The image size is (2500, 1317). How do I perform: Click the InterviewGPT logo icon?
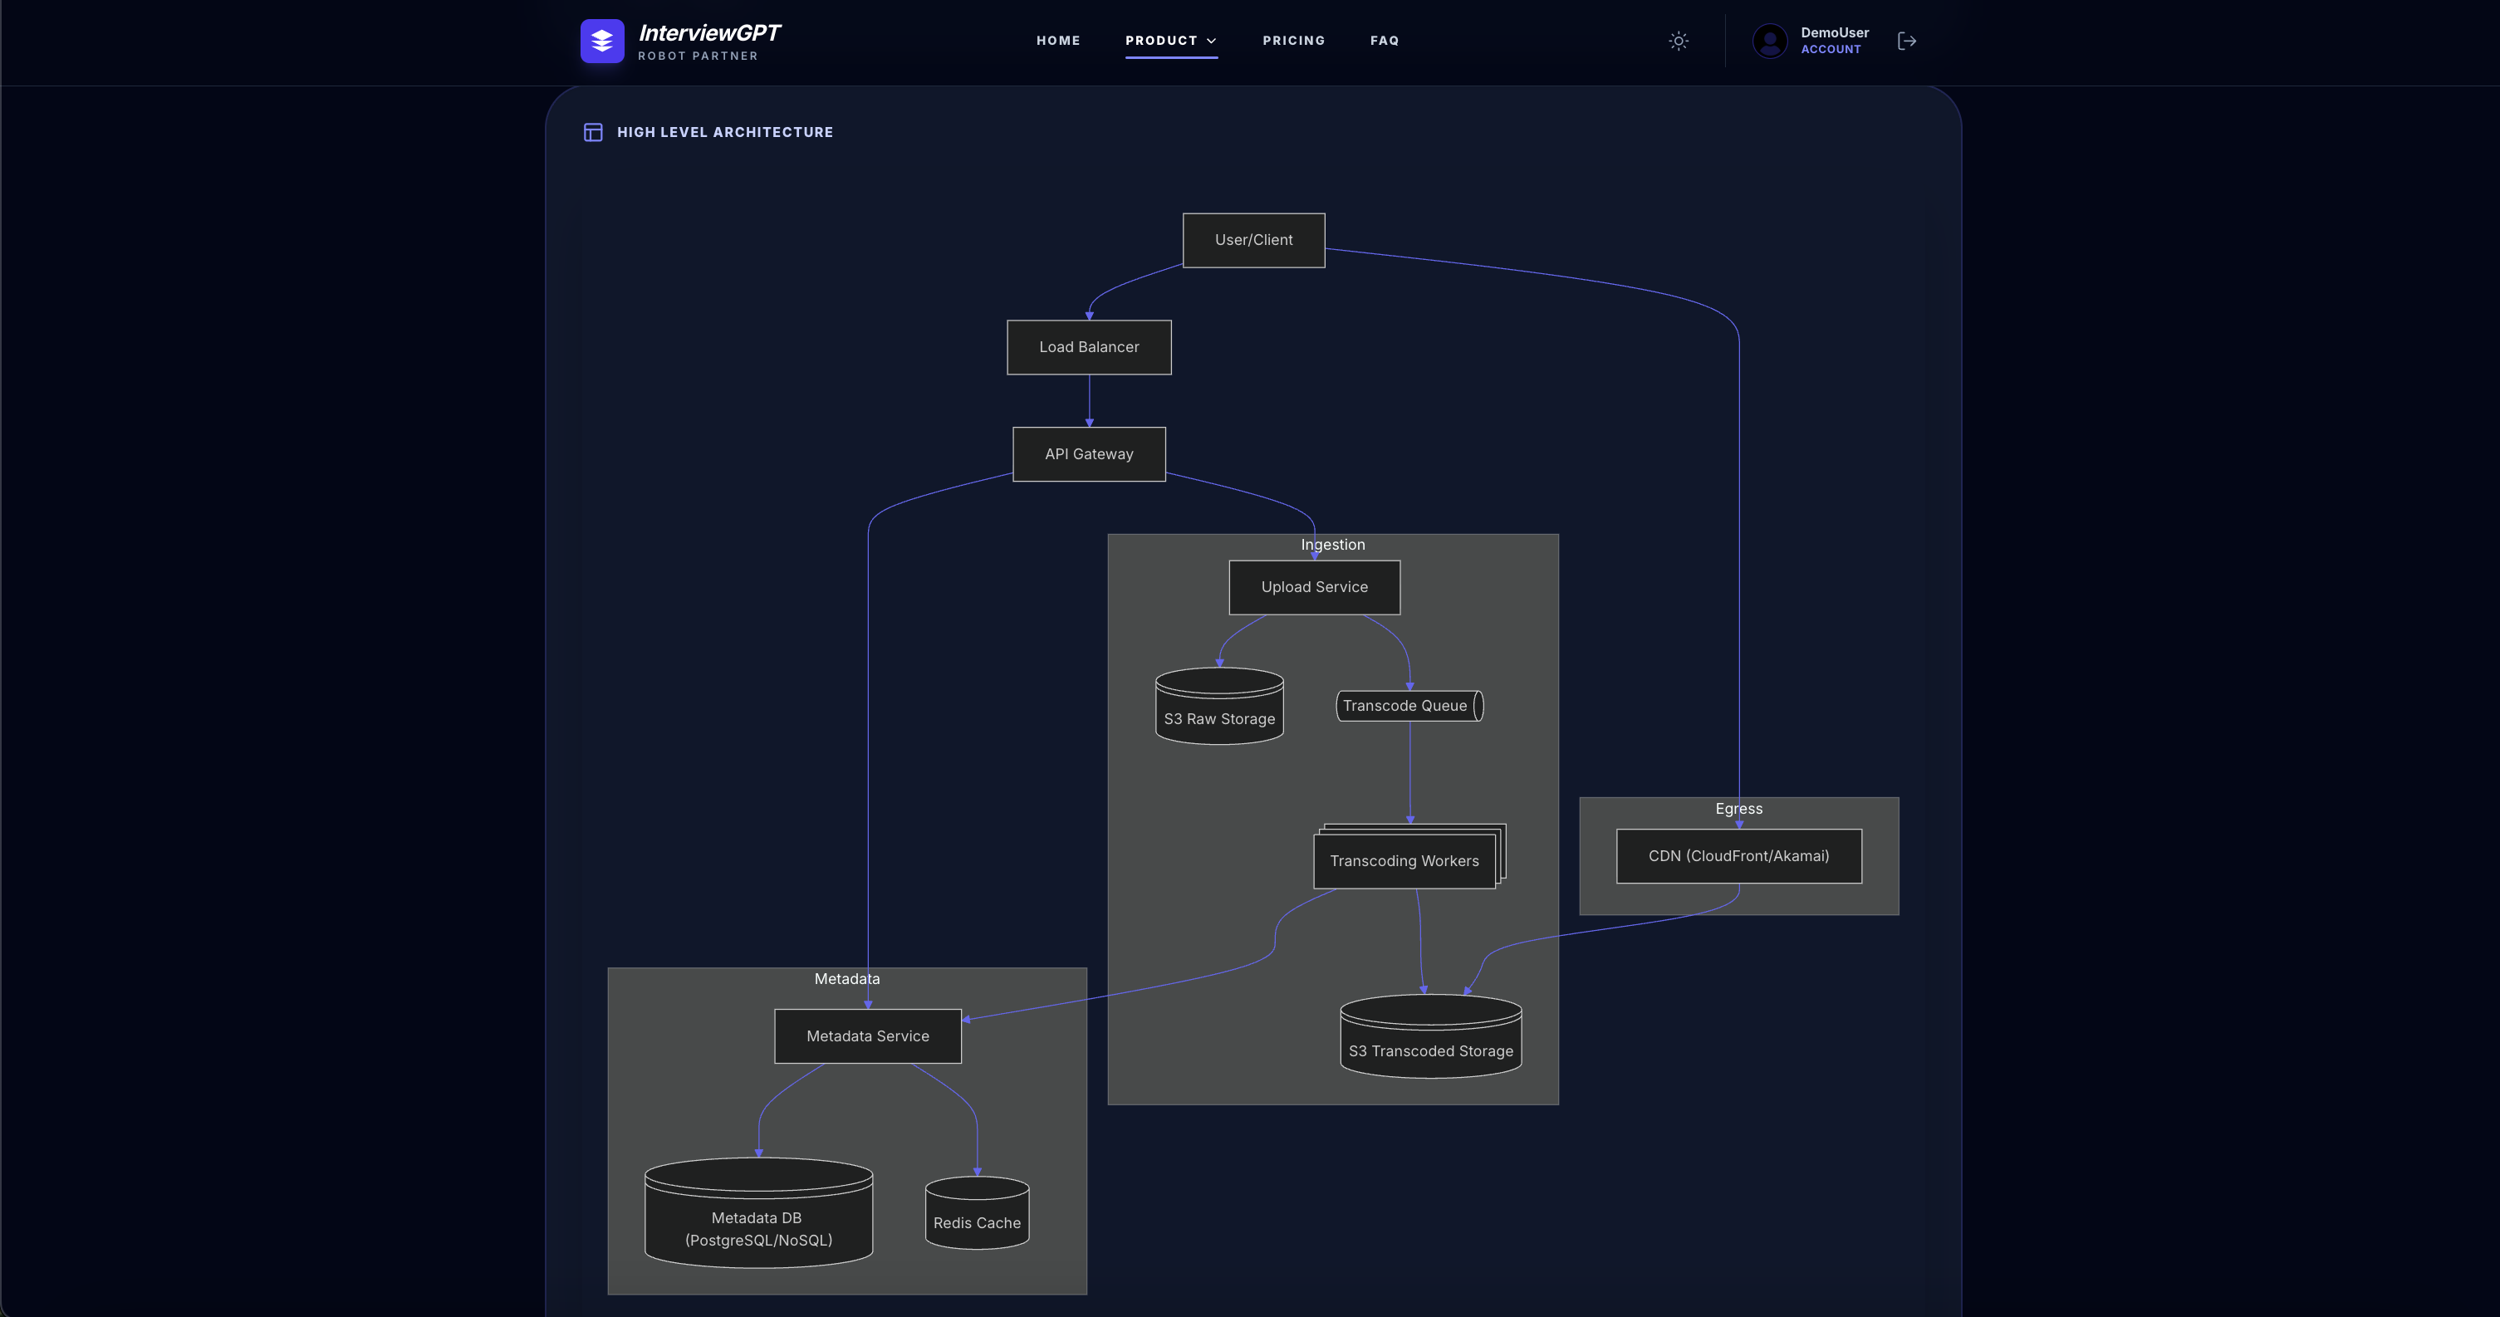point(601,41)
